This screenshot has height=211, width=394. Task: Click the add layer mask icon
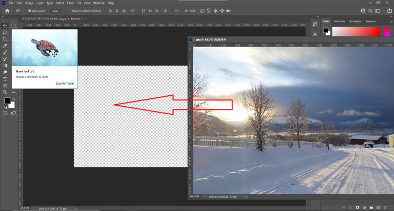click(x=357, y=207)
